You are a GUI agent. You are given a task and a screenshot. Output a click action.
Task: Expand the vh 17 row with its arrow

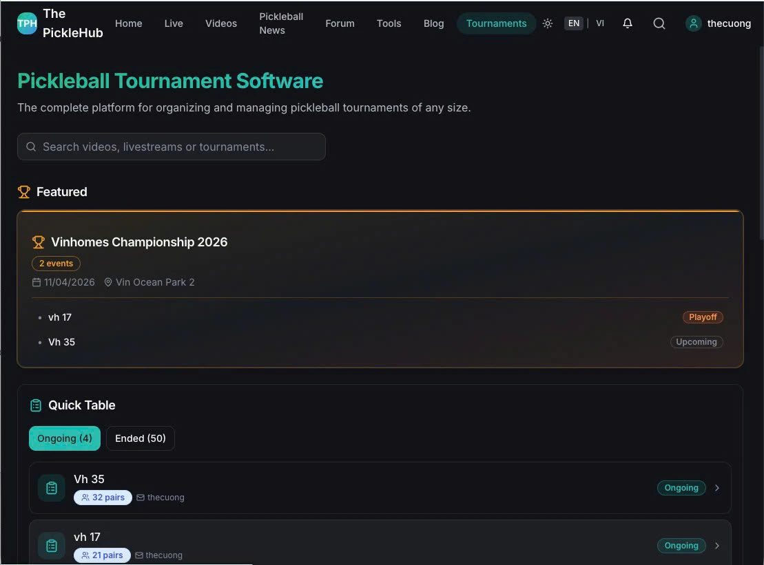pyautogui.click(x=716, y=545)
